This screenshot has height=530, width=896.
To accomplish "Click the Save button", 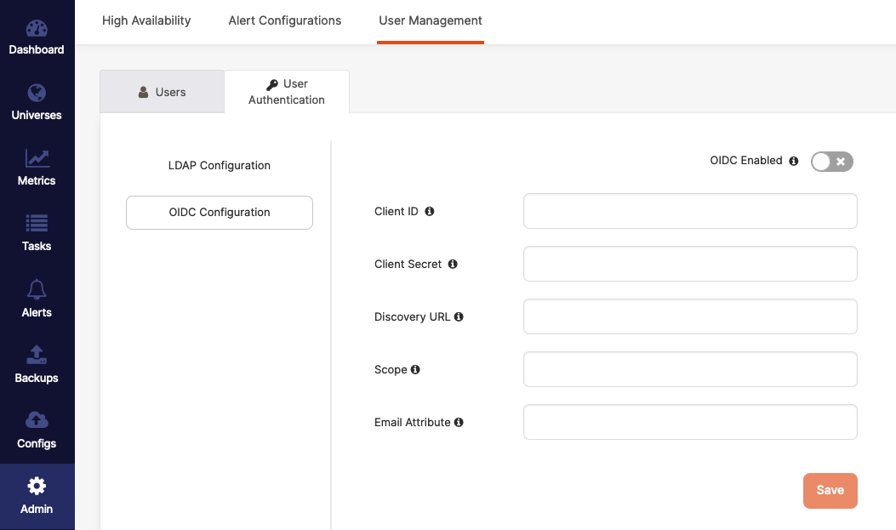I will tap(830, 490).
